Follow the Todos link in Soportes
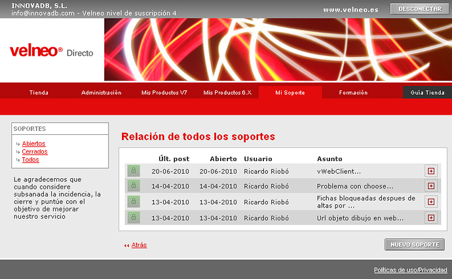The width and height of the screenshot is (452, 279). click(31, 160)
